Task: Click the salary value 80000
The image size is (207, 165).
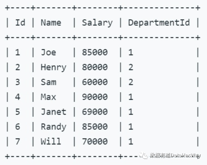Action: click(94, 67)
